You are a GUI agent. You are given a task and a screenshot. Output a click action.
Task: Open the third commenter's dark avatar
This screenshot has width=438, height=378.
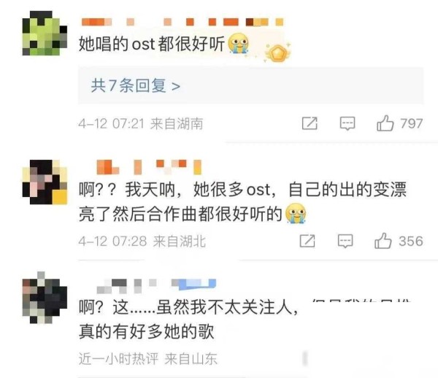45,298
